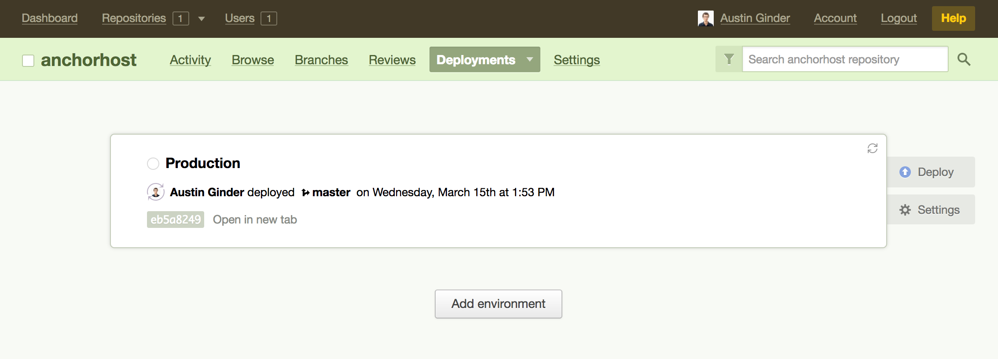Viewport: 998px width, 359px height.
Task: Click the Repositories count badge
Action: point(181,18)
